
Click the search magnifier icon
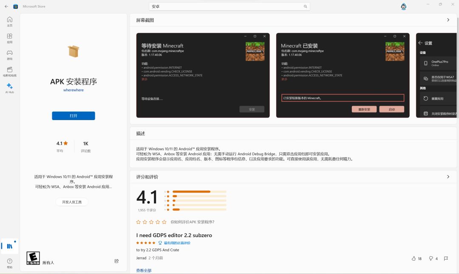coord(305,6)
